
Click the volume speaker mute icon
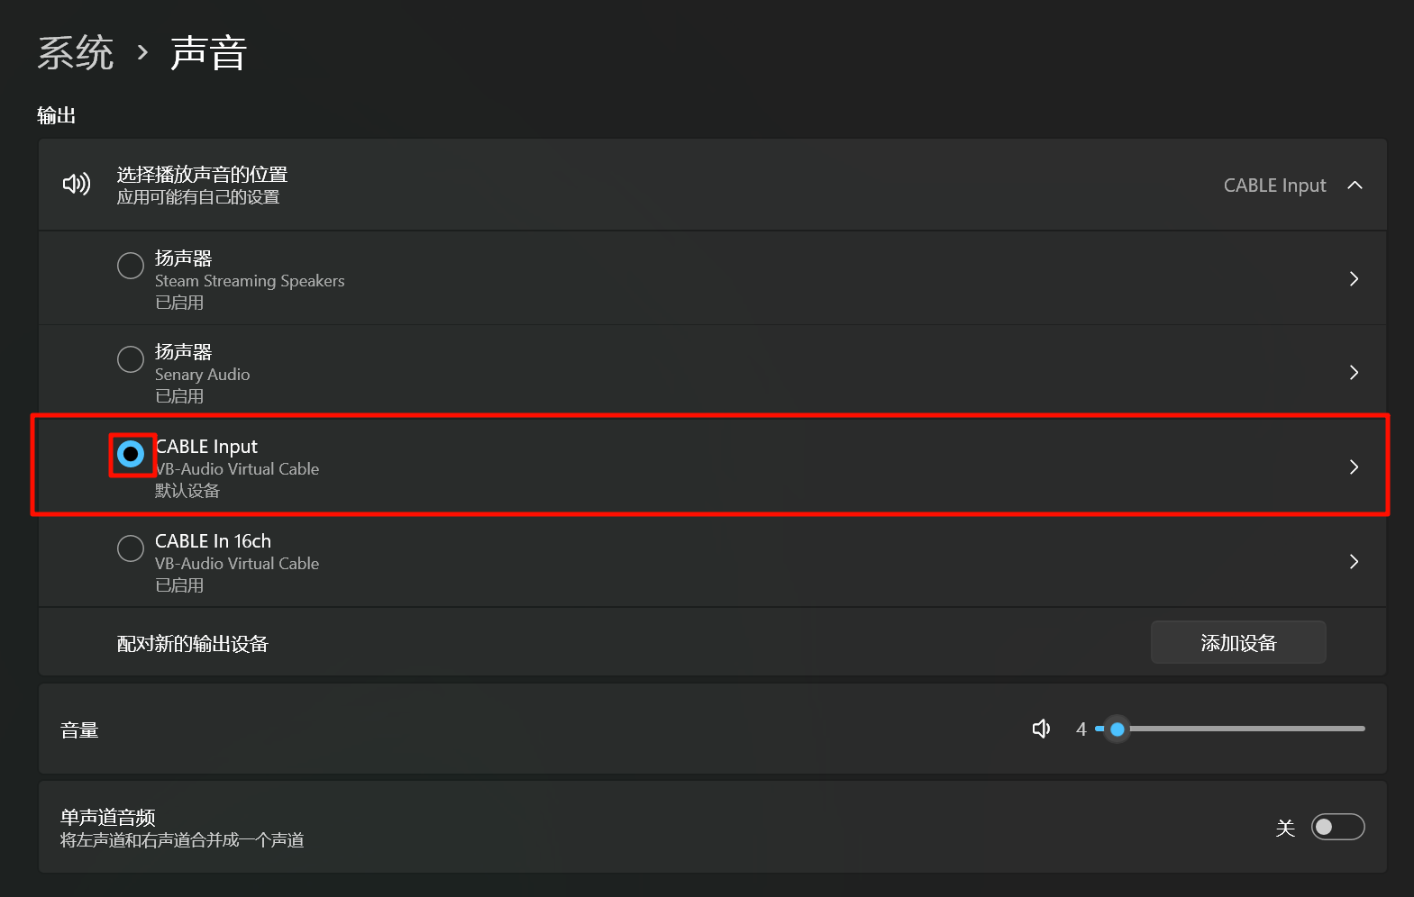(x=1041, y=729)
